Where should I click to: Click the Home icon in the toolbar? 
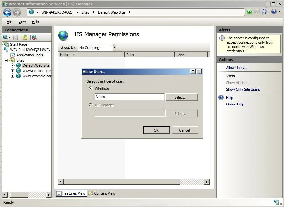[265, 12]
